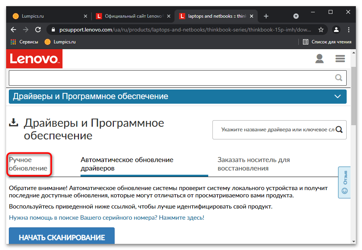Reload the page in Chrome
362x250 pixels.
pyautogui.click(x=38, y=30)
